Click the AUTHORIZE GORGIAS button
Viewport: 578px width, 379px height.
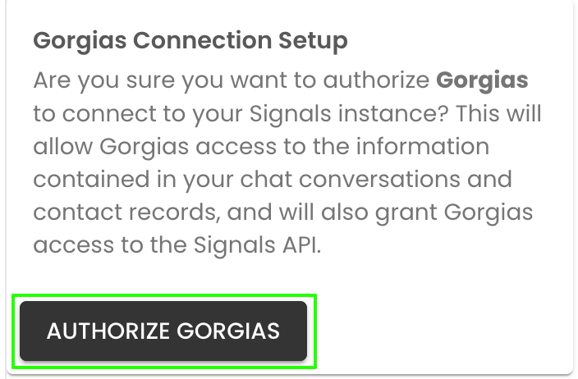pos(163,331)
